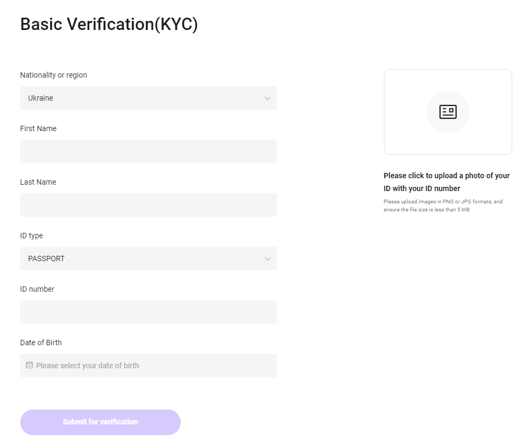Focus the First Name input field
The height and width of the screenshot is (448, 532).
(x=148, y=151)
